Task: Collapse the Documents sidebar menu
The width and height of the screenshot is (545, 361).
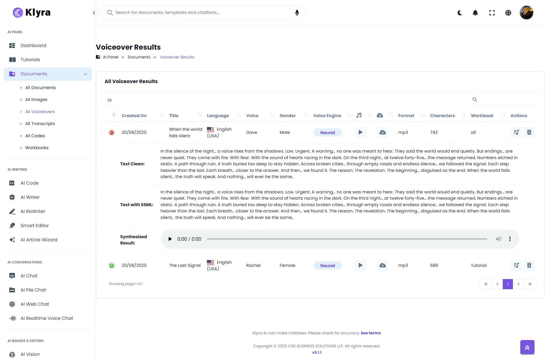Action: pyautogui.click(x=85, y=74)
